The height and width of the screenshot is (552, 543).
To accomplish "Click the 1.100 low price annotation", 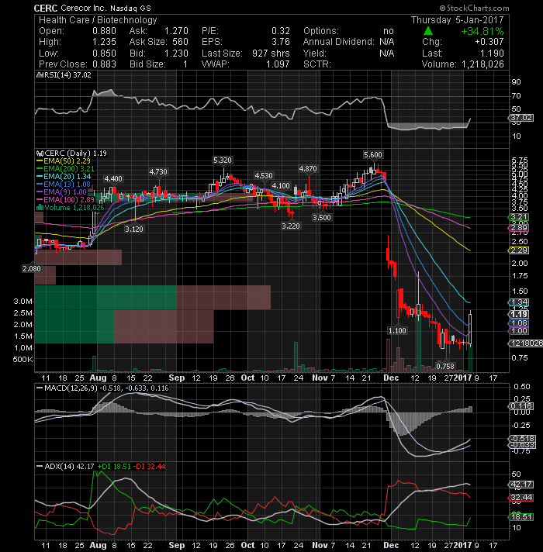I will point(397,330).
